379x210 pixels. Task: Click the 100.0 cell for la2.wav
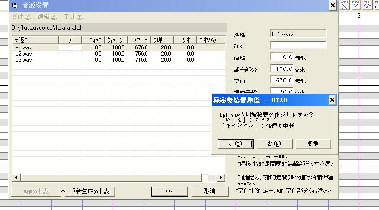117,54
